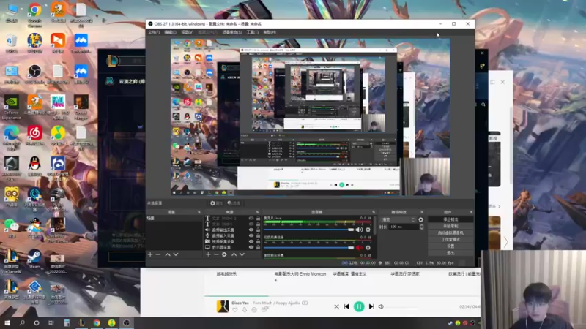Viewport: 586px width, 329px height.
Task: Shuffle playback mode in music player
Action: click(336, 306)
